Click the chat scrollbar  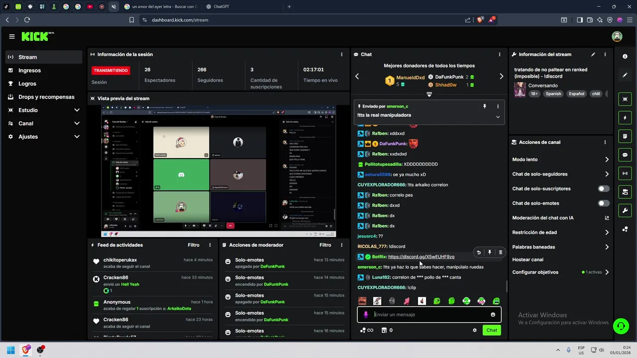click(507, 286)
